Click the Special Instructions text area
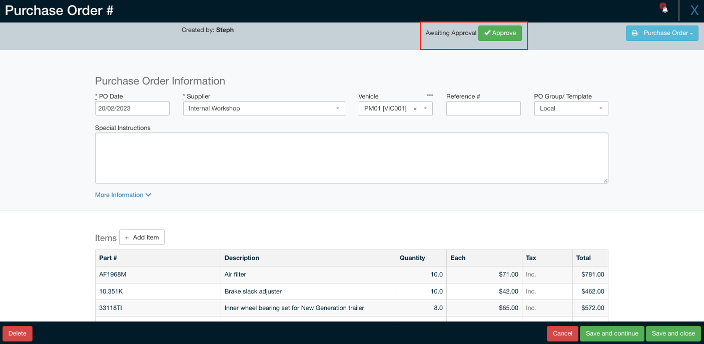 351,157
